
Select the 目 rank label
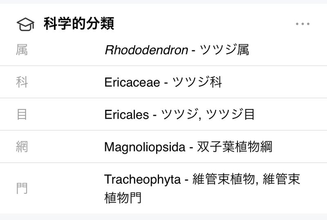pyautogui.click(x=22, y=114)
